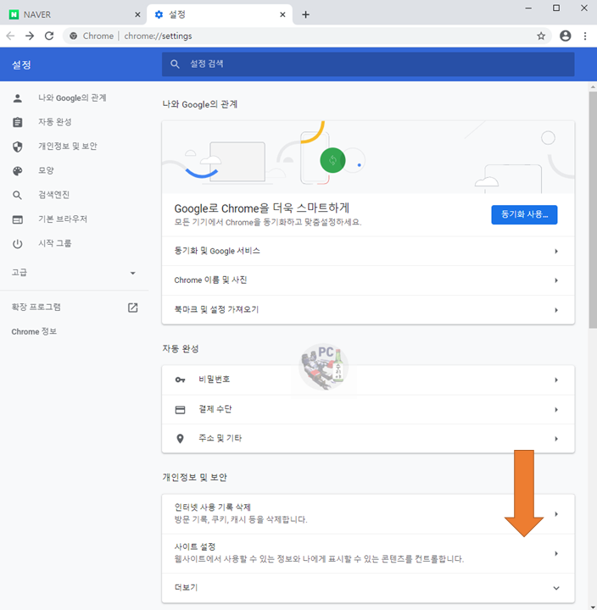This screenshot has height=610, width=597.
Task: Focus the 설정 검색 search field
Action: tap(368, 64)
